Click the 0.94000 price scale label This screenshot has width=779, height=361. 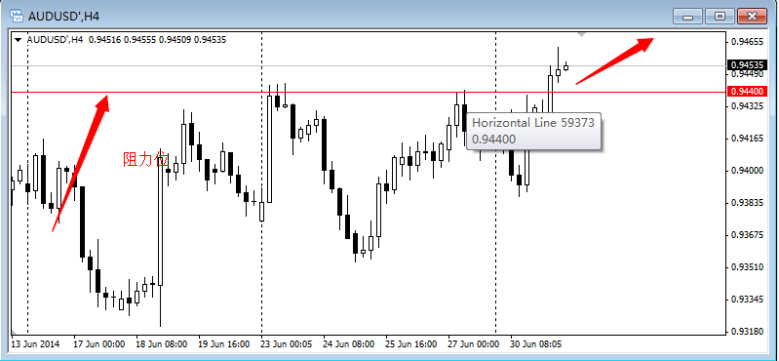748,171
